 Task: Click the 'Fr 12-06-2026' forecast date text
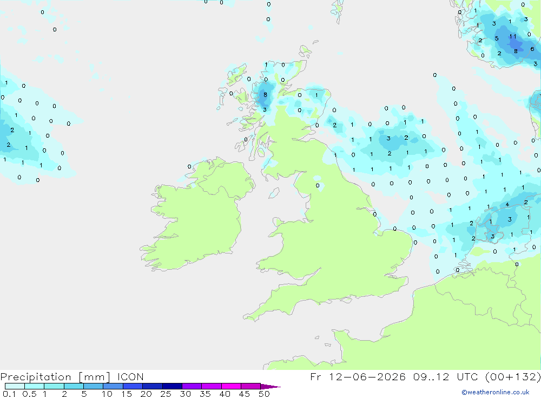click(358, 376)
